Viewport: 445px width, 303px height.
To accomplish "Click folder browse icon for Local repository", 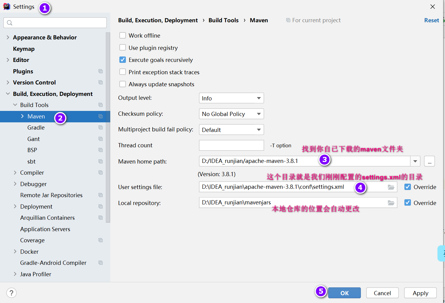I will point(391,203).
